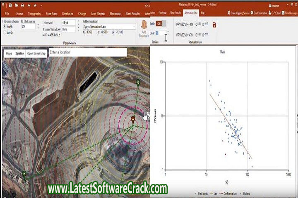The width and height of the screenshot is (298, 198).
Task: Select the North hemisphere radio button
Action: pos(5,27)
